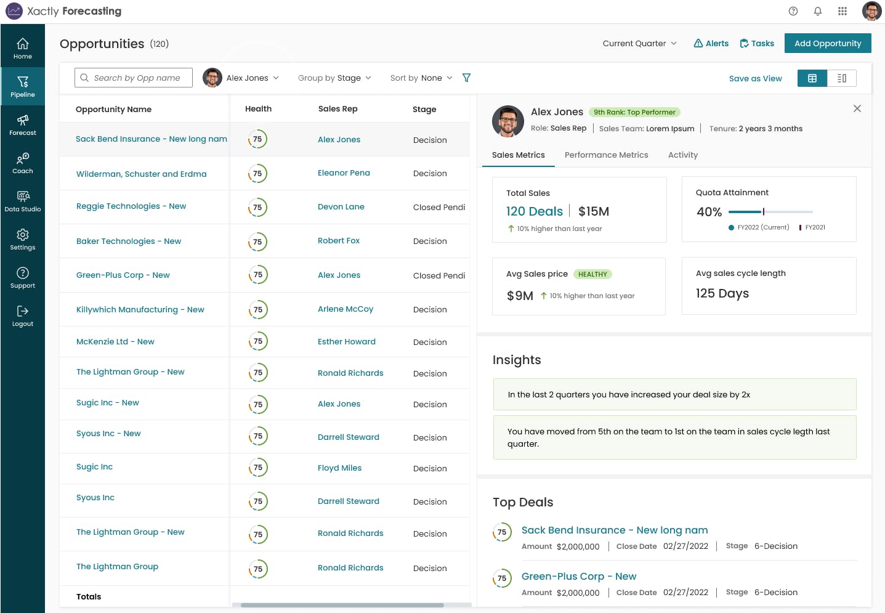Open Home in the sidebar
The height and width of the screenshot is (613, 885).
23,49
